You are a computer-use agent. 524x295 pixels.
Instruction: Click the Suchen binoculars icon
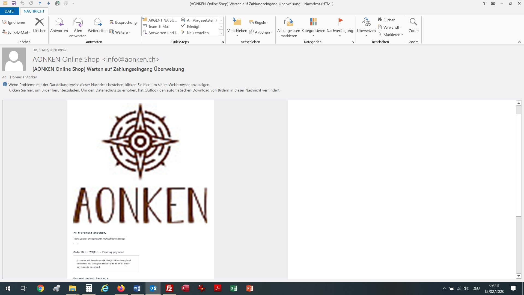coord(380,20)
